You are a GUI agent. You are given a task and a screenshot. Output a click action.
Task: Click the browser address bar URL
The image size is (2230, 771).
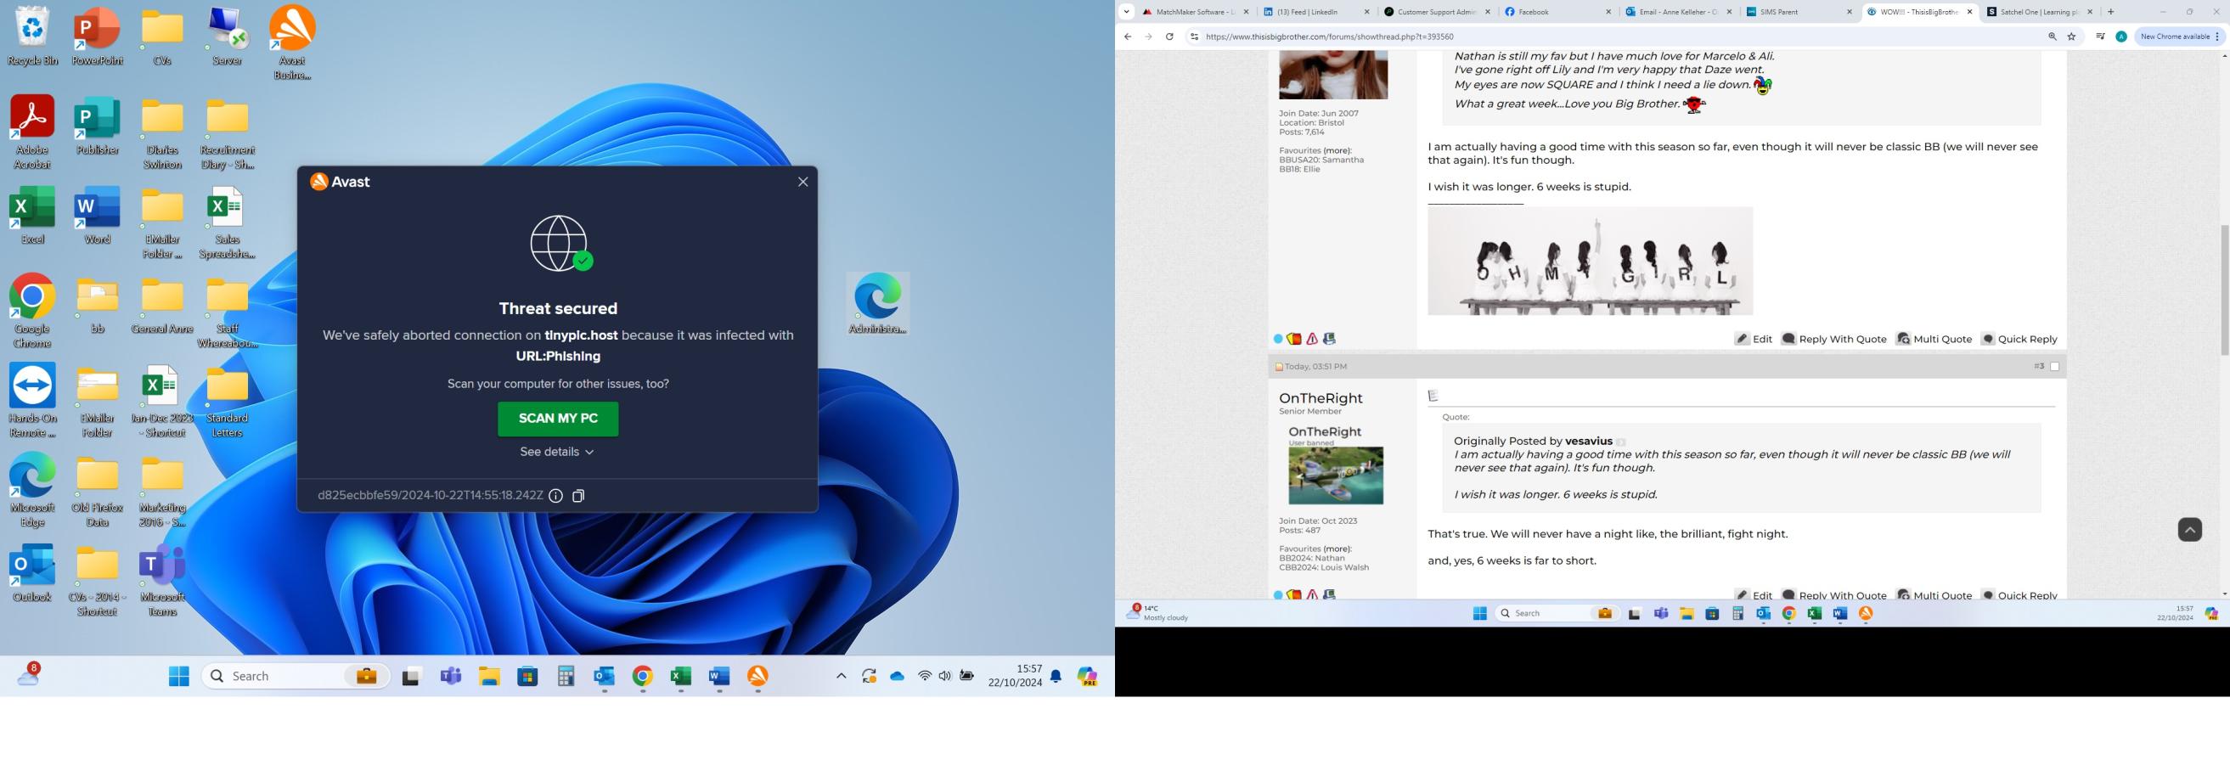1329,37
